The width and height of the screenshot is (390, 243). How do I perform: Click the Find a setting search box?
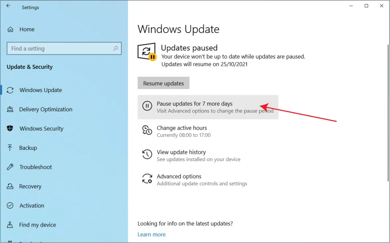click(x=64, y=48)
